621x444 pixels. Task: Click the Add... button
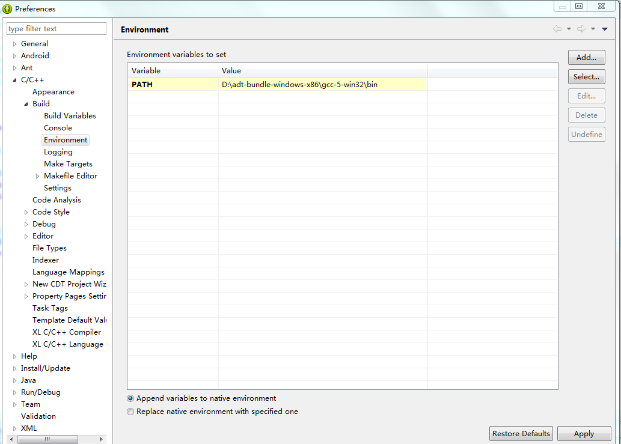click(587, 58)
